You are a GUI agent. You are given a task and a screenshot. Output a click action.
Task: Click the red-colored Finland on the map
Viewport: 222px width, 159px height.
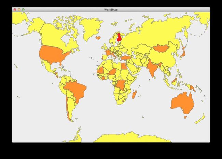[119, 37]
